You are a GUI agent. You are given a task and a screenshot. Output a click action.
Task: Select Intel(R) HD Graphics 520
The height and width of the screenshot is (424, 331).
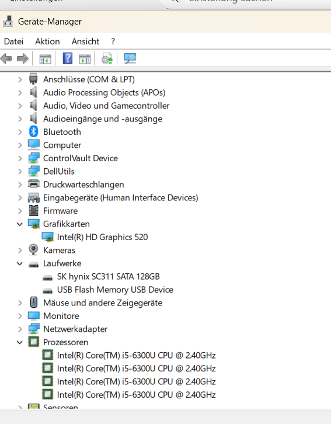[102, 237]
